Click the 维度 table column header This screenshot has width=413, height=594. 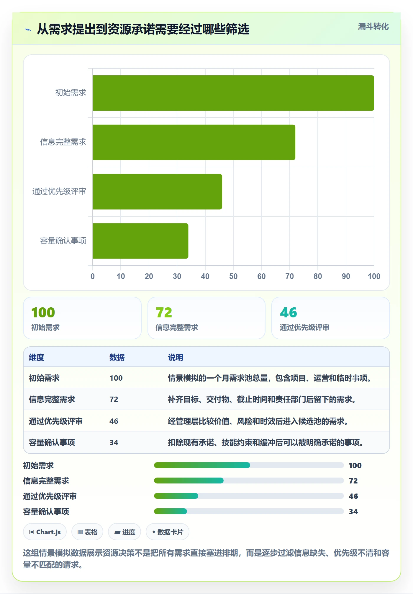tap(37, 357)
